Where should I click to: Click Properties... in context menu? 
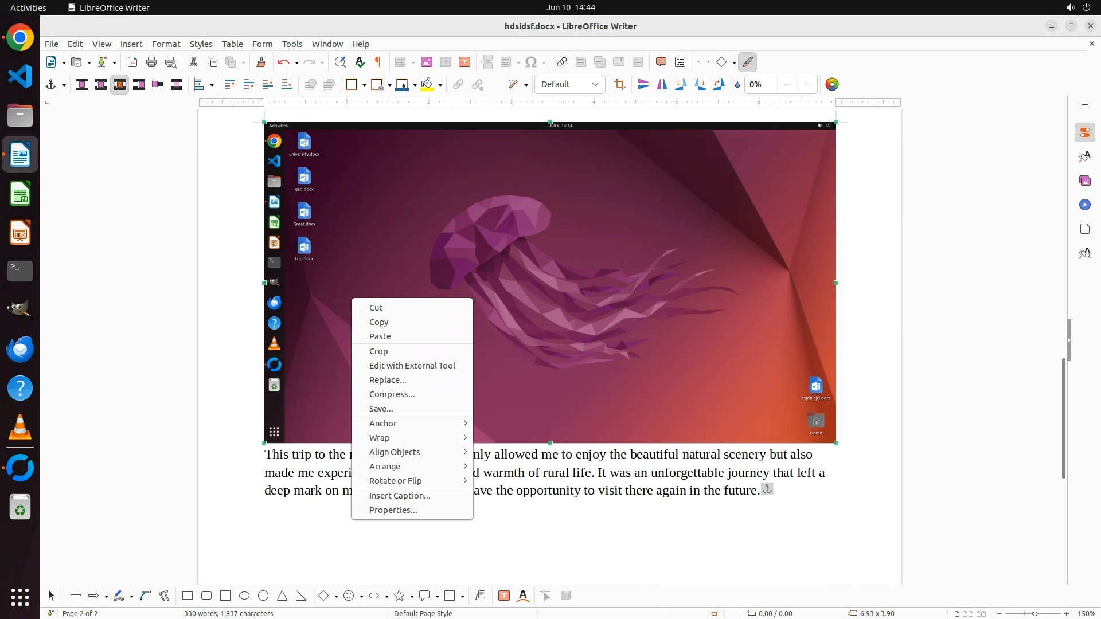[393, 510]
